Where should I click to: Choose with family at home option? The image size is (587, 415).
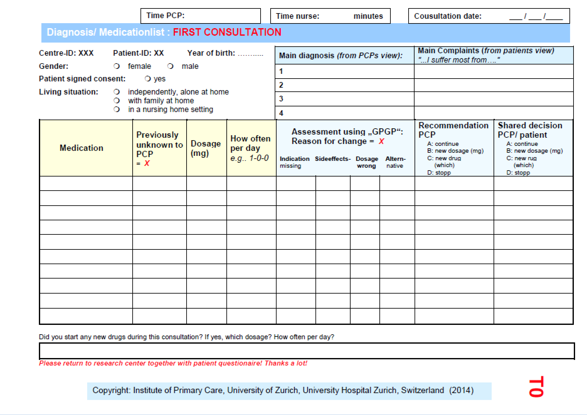pyautogui.click(x=117, y=101)
